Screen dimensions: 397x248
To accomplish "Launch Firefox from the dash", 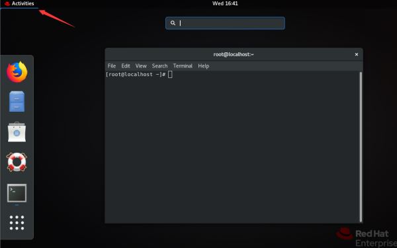I will (17, 72).
